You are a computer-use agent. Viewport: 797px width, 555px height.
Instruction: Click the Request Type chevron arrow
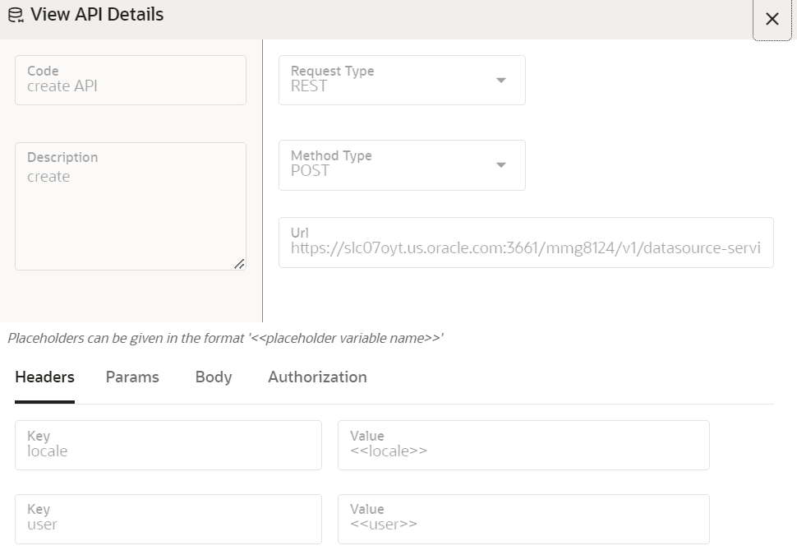tap(501, 80)
